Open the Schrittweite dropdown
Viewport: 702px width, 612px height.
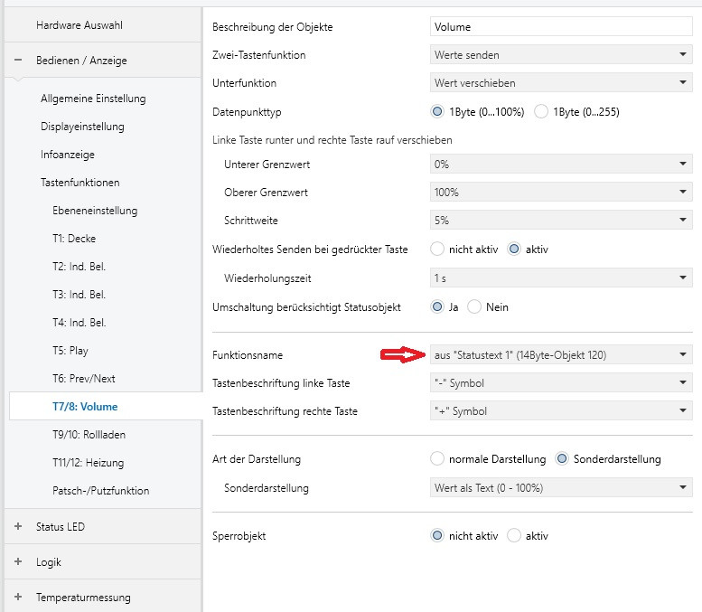tap(561, 221)
